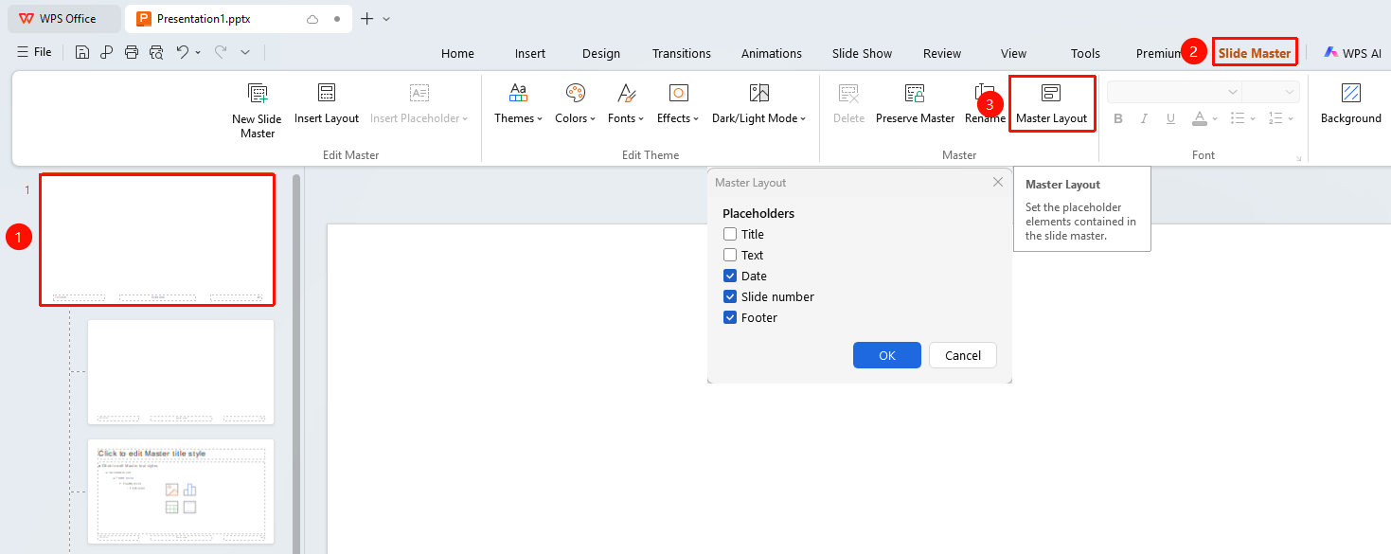Uncheck the Date placeholder
The width and height of the screenshot is (1391, 554).
[x=730, y=276]
